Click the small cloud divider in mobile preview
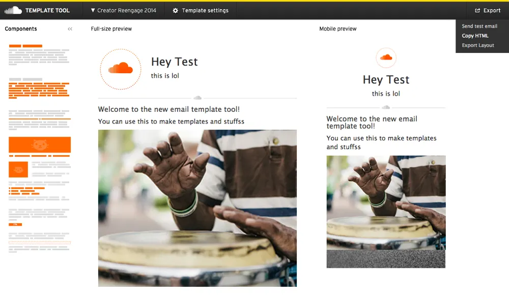Image resolution: width=509 pixels, height=298 pixels. click(x=386, y=107)
